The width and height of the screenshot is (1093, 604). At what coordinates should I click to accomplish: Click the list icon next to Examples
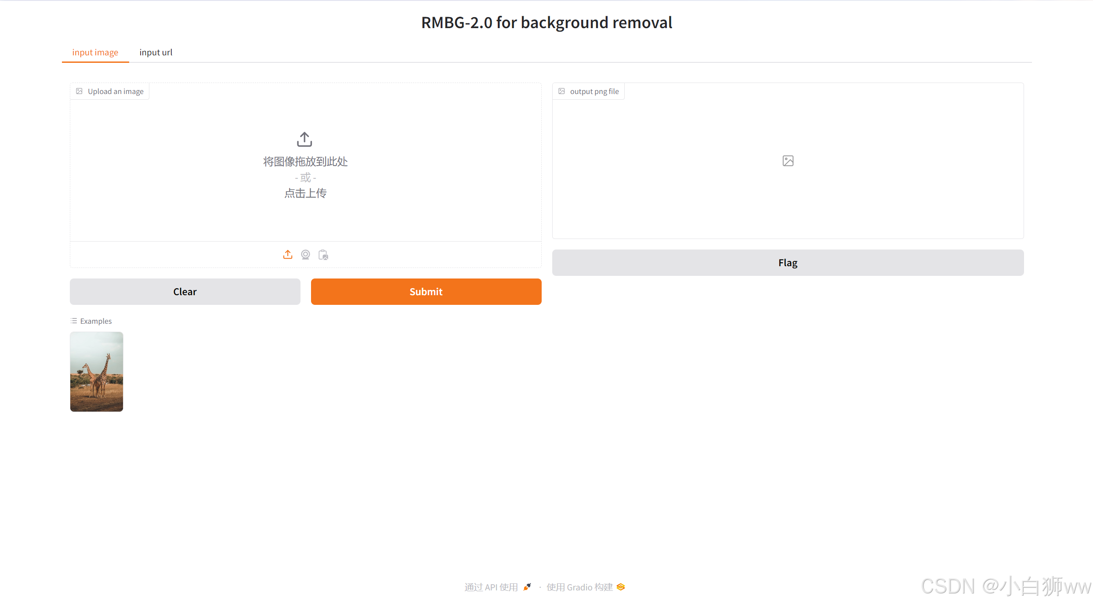click(74, 321)
